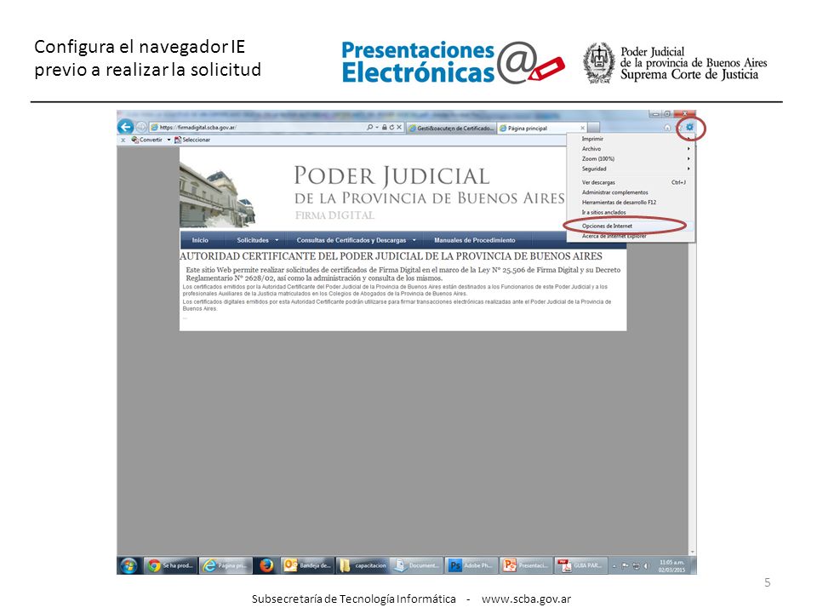
Task: Open the Windows Start button
Action: click(129, 565)
